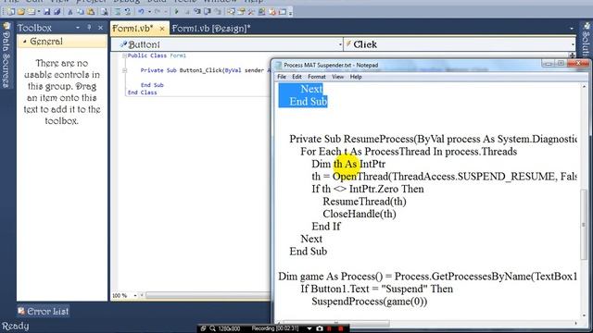Click the Error List toolbar icon
The height and width of the screenshot is (333, 593).
pos(271,12)
